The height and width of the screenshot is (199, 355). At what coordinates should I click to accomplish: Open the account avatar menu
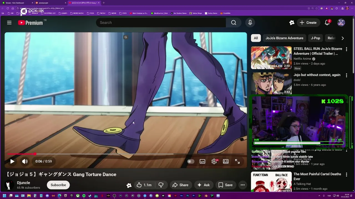[341, 23]
